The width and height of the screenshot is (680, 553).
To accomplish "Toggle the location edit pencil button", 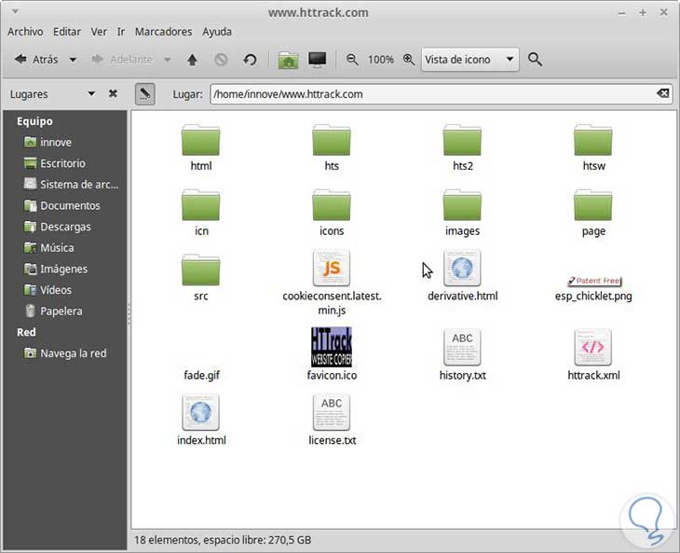I will point(144,94).
